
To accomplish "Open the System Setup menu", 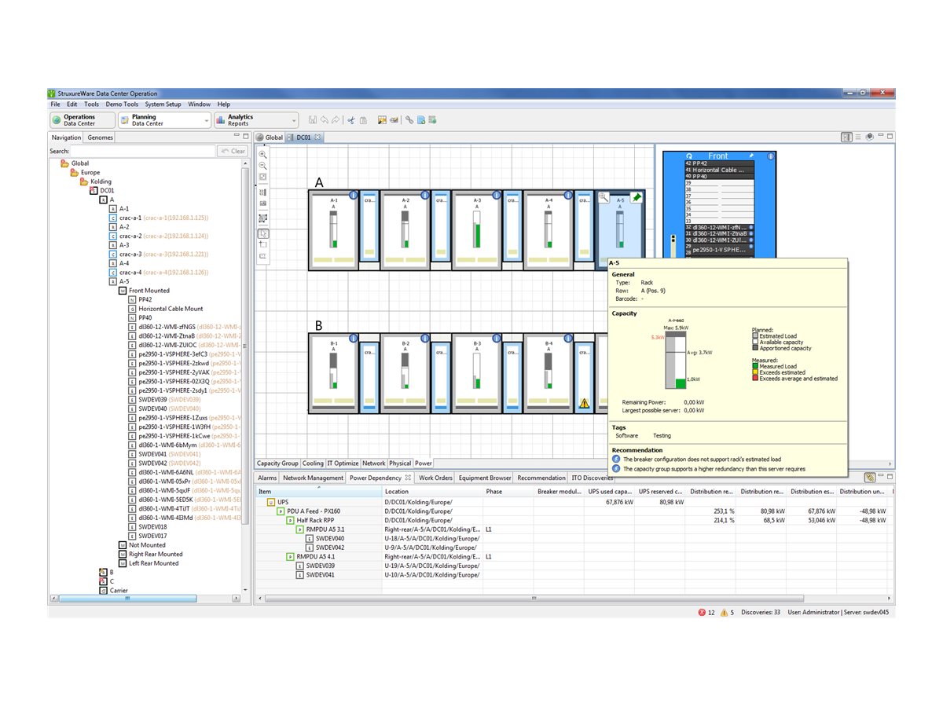I will 163,104.
